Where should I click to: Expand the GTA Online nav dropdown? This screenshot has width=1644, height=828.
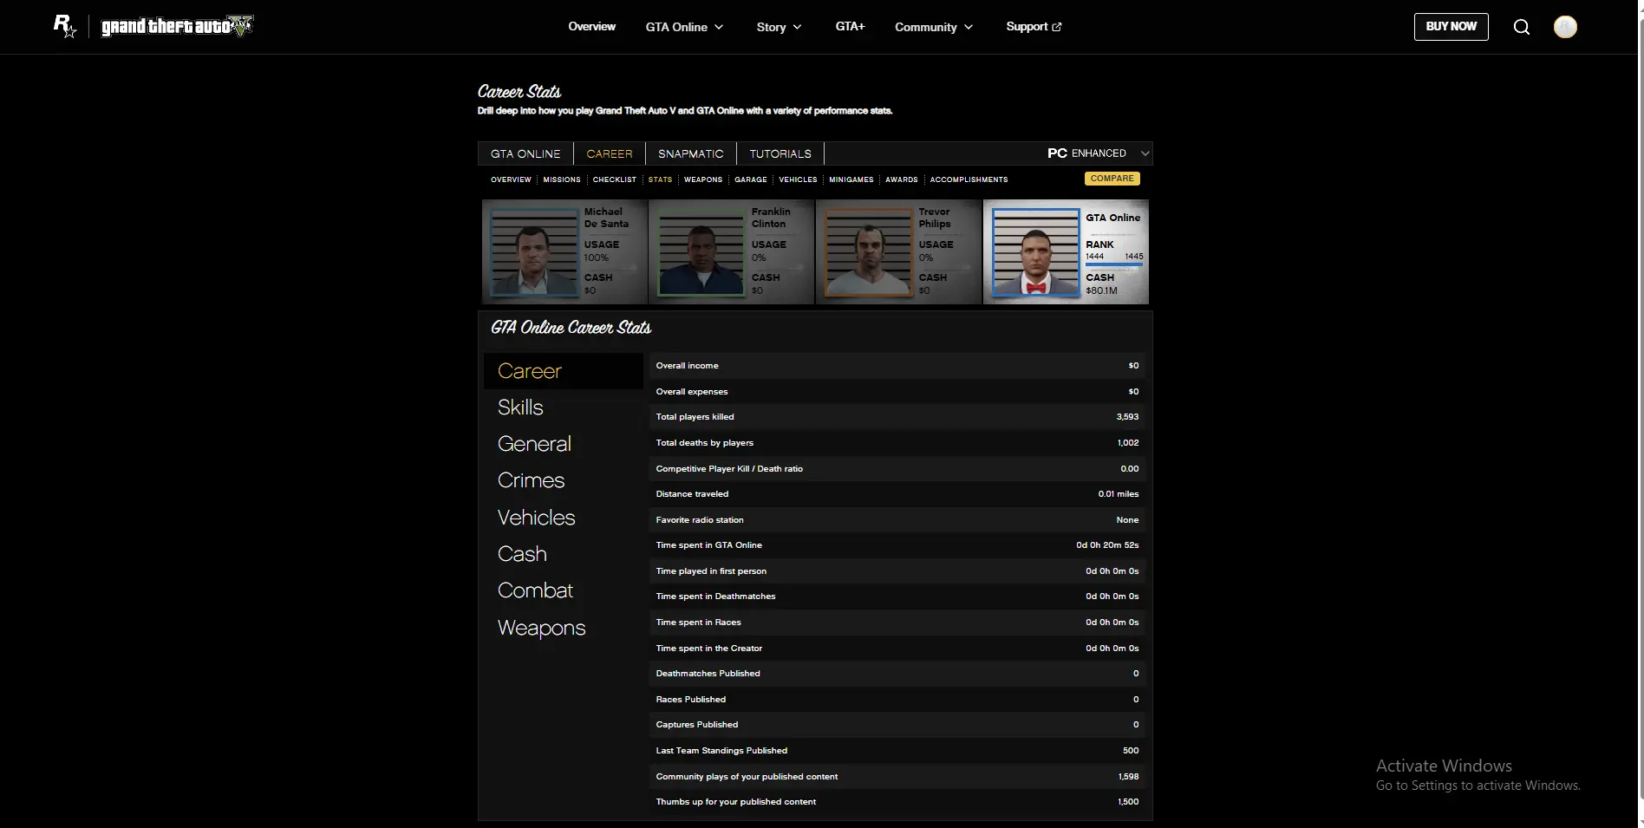(x=684, y=27)
